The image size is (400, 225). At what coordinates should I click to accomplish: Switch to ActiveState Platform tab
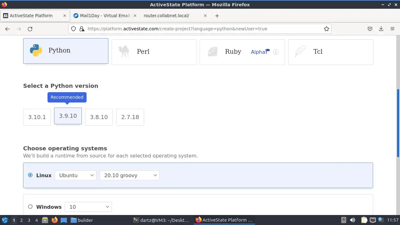(x=34, y=16)
